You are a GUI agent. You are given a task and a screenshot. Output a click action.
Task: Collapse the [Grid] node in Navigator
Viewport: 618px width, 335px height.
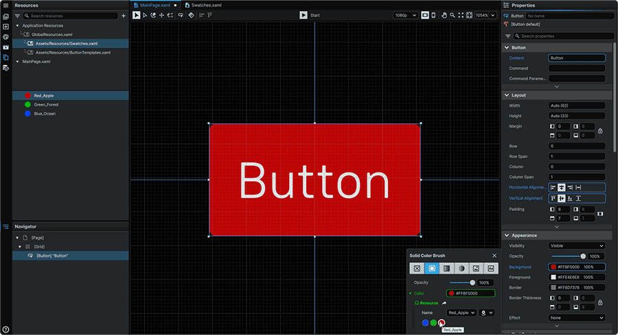click(20, 247)
